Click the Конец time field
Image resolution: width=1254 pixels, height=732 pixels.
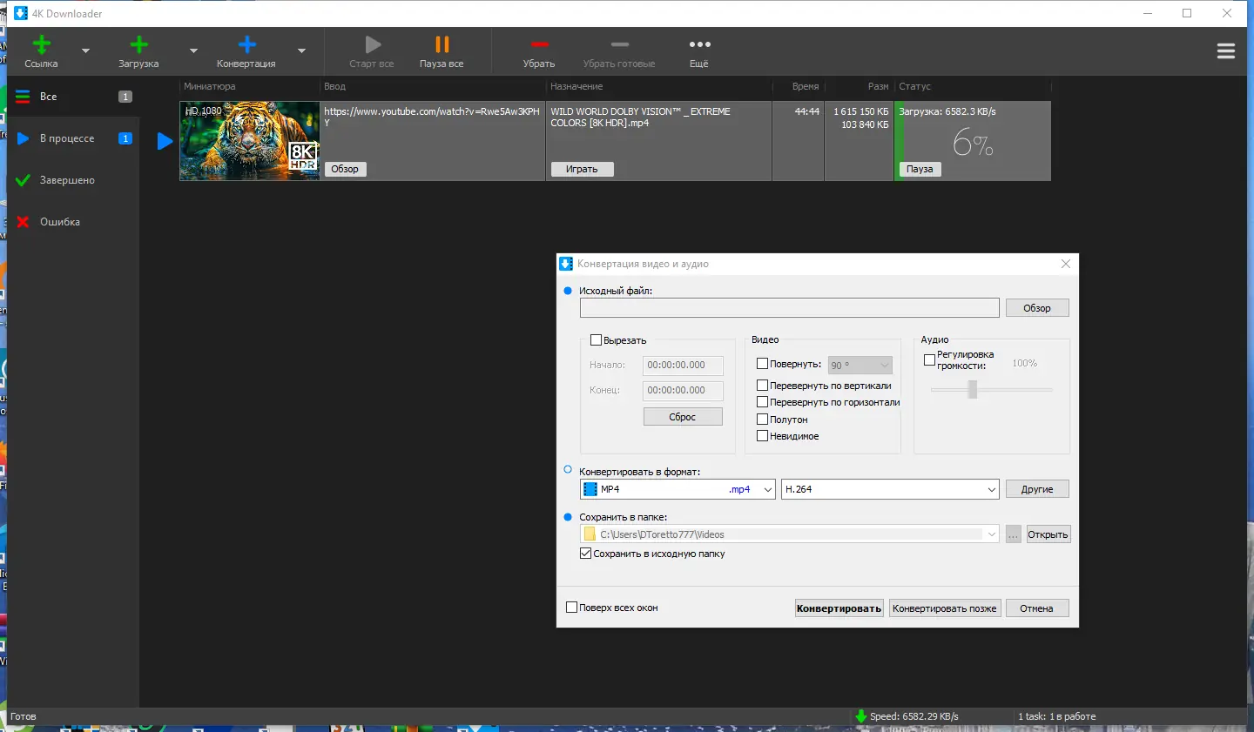[683, 390]
